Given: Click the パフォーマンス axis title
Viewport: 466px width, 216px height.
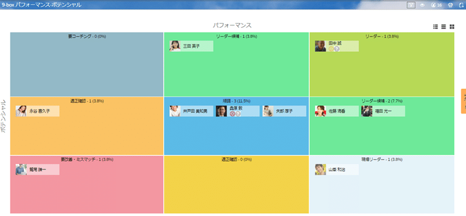Looking at the screenshot, I should click(232, 26).
